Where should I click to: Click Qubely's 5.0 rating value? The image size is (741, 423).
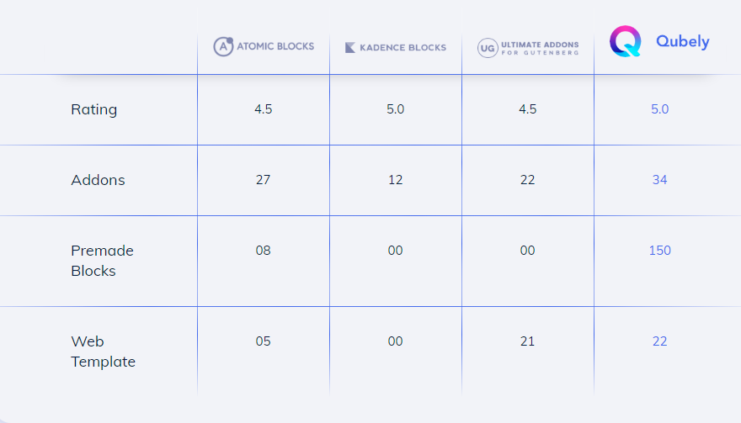659,109
